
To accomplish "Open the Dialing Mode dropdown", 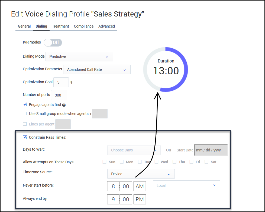I will [x=79, y=57].
